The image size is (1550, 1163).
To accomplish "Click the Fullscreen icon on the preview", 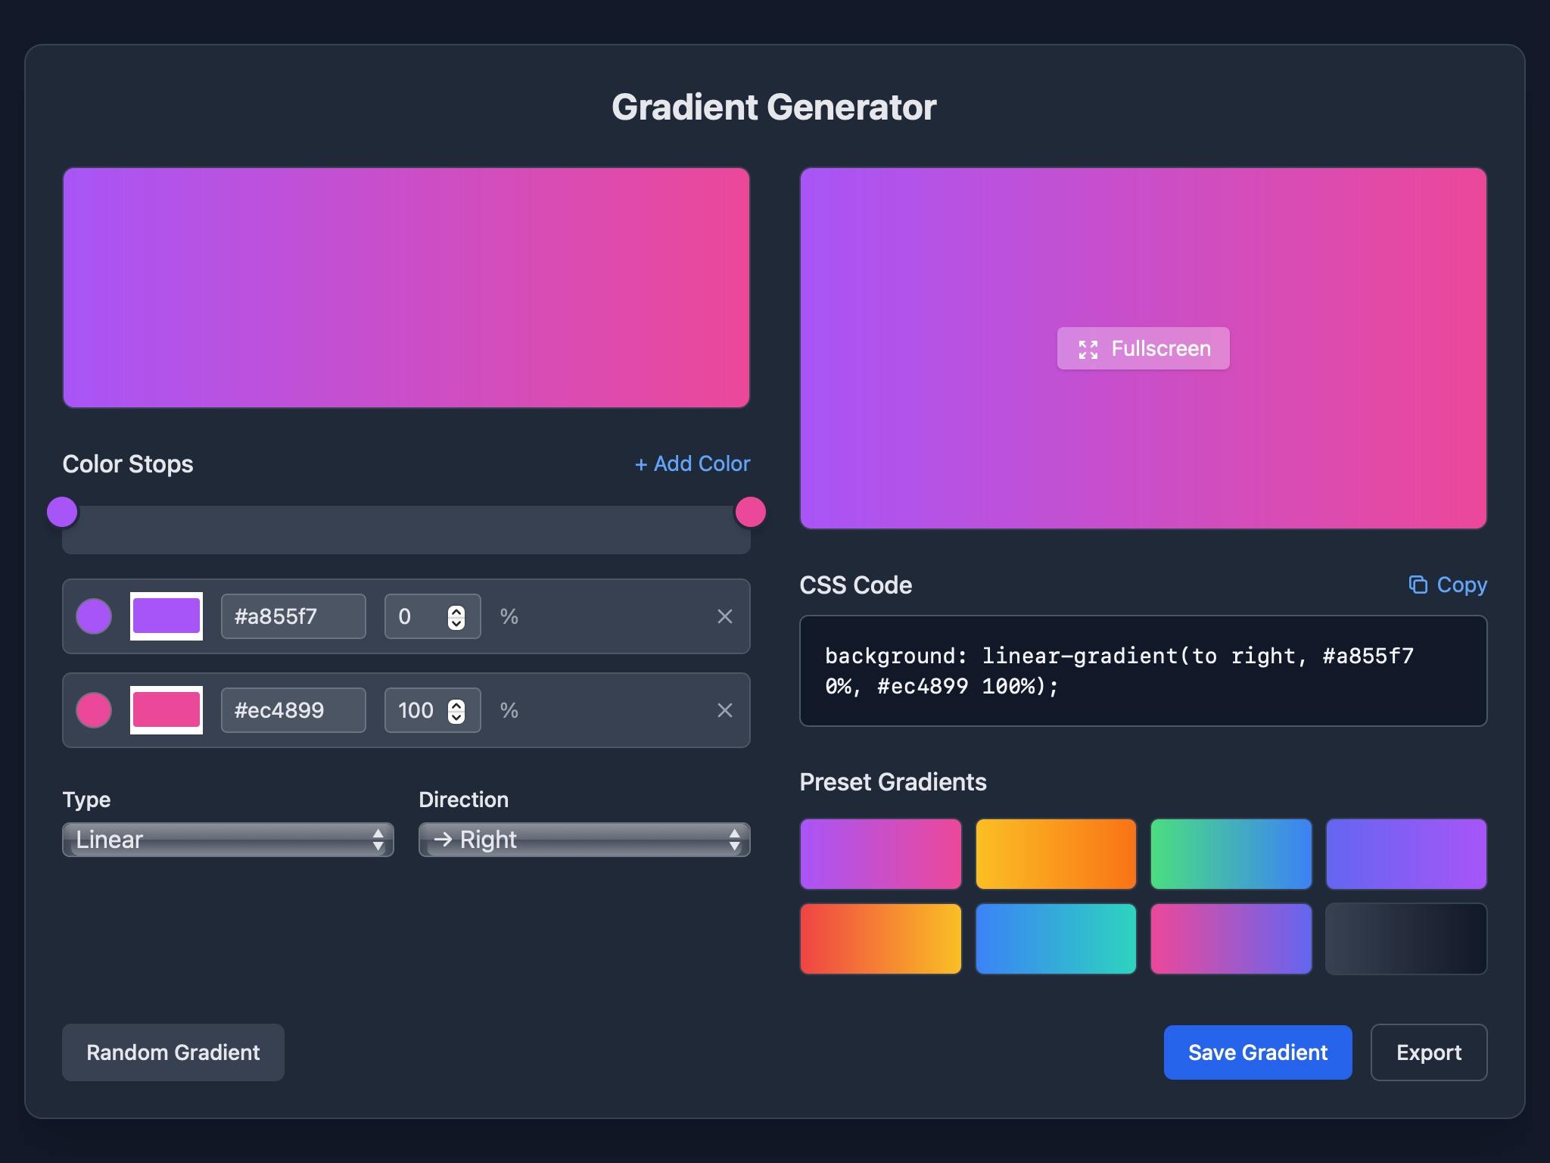I will point(1090,348).
